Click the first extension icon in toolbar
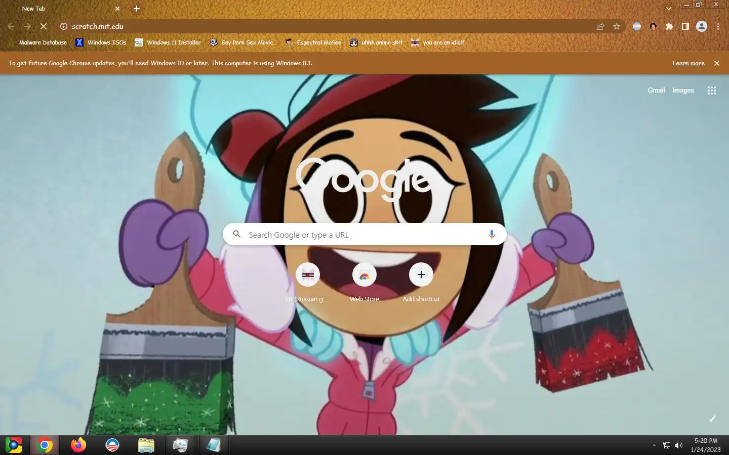Screen dimensions: 729x455 coord(637,26)
